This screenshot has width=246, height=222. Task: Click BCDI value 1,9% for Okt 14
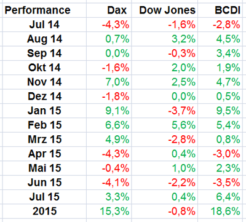(228, 68)
